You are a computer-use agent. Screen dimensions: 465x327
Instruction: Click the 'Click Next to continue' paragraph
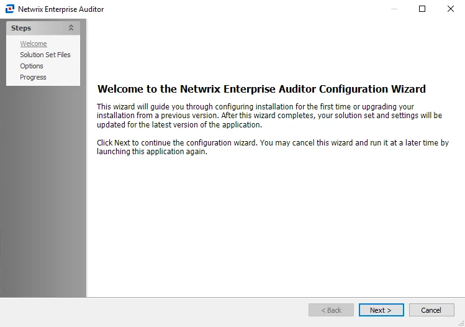pyautogui.click(x=273, y=147)
